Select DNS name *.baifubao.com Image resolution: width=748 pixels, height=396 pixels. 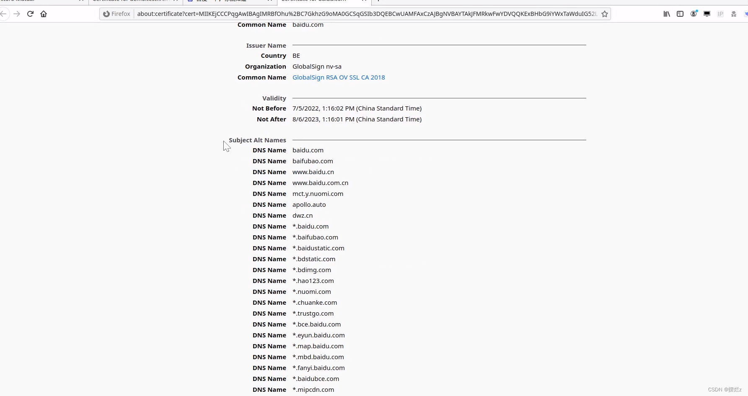pos(315,237)
